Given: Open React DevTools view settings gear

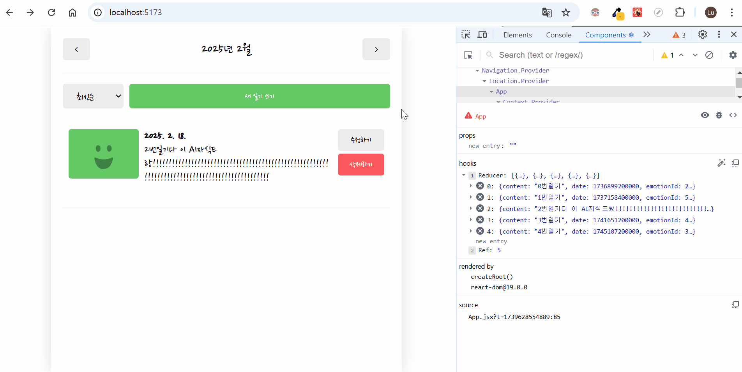Looking at the screenshot, I should [733, 55].
